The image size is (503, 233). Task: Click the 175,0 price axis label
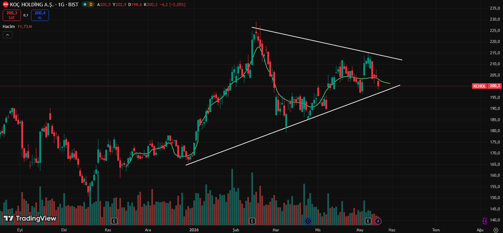495,142
